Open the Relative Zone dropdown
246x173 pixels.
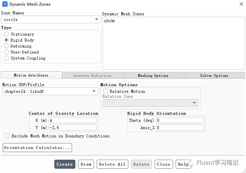[150, 103]
